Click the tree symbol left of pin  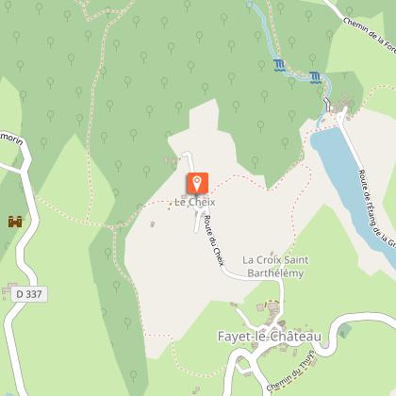(146, 172)
